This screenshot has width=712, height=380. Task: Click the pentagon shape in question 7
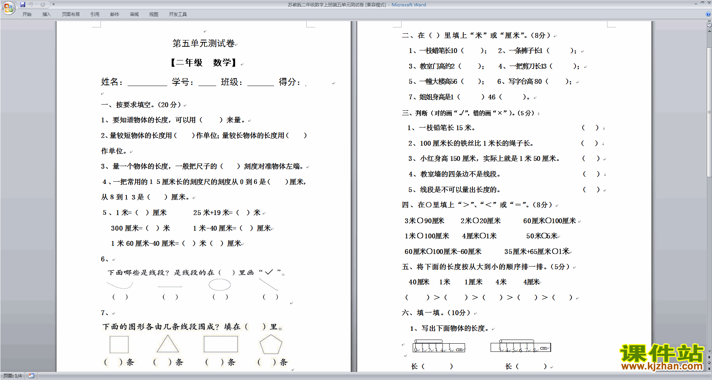point(271,344)
